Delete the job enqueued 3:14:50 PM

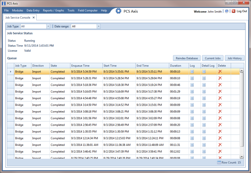click(220, 105)
